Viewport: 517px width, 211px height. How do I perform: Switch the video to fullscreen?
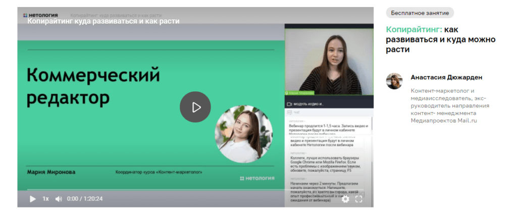click(359, 199)
